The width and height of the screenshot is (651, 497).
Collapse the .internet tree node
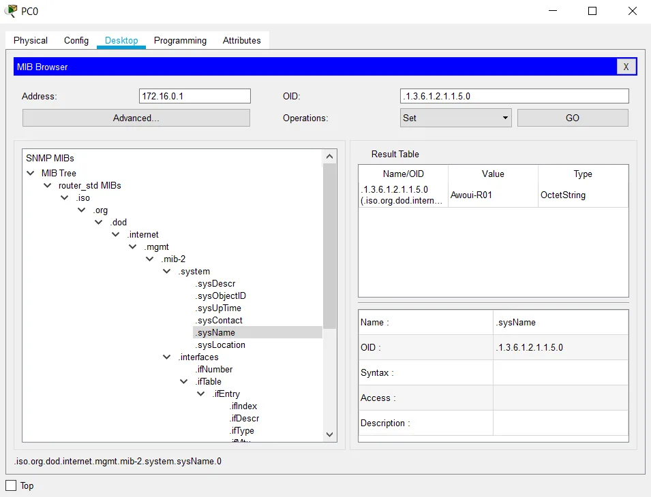click(x=115, y=235)
